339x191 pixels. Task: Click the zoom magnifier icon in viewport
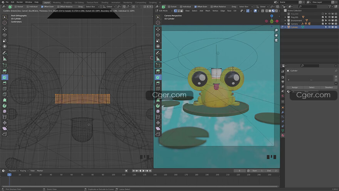[276, 30]
